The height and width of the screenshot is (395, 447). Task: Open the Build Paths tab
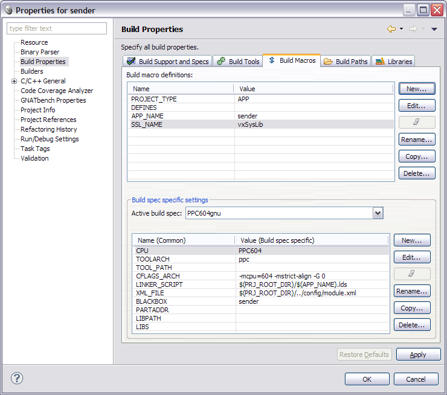pyautogui.click(x=346, y=61)
